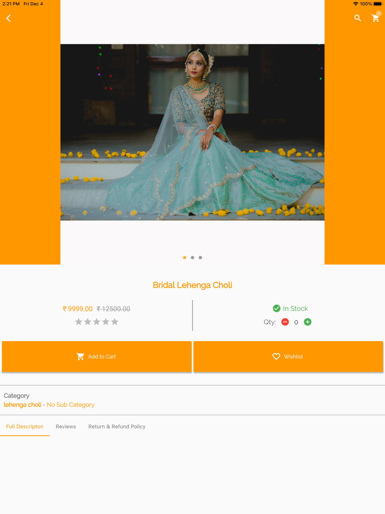The height and width of the screenshot is (514, 385).
Task: Decrease quantity with red minus button
Action: pos(285,322)
